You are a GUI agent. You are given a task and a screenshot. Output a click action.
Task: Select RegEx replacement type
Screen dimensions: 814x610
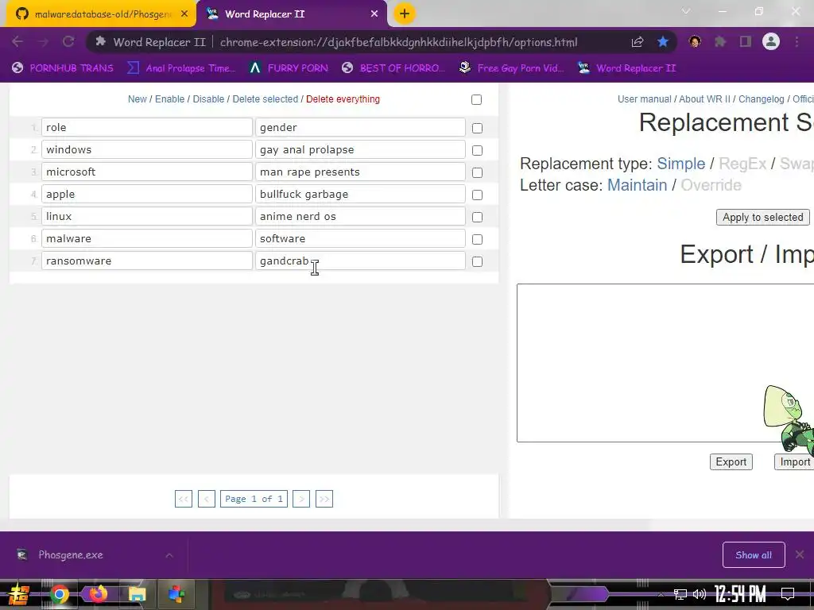(742, 164)
